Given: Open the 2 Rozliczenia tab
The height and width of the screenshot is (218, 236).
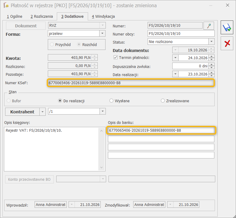Looking at the screenshot, I should coord(42,17).
